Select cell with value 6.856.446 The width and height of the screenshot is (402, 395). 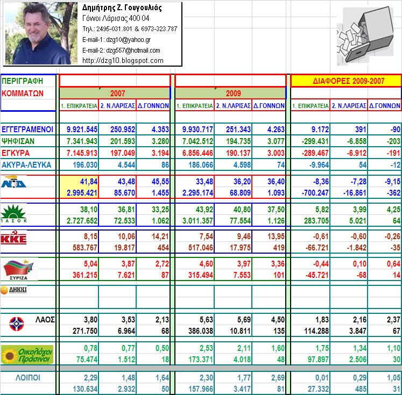[195, 153]
